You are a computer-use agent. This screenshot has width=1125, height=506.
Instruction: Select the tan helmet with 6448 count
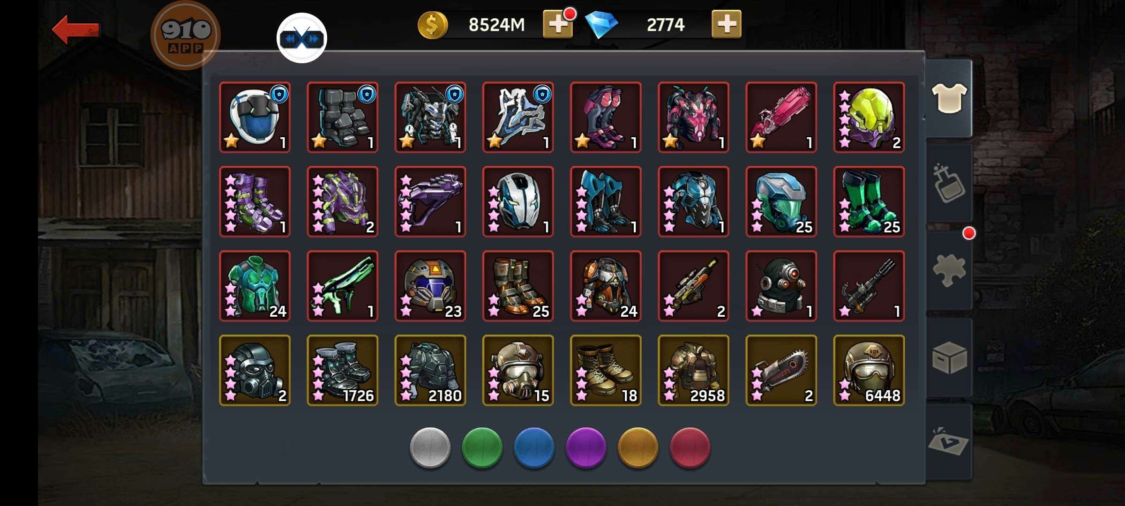869,370
